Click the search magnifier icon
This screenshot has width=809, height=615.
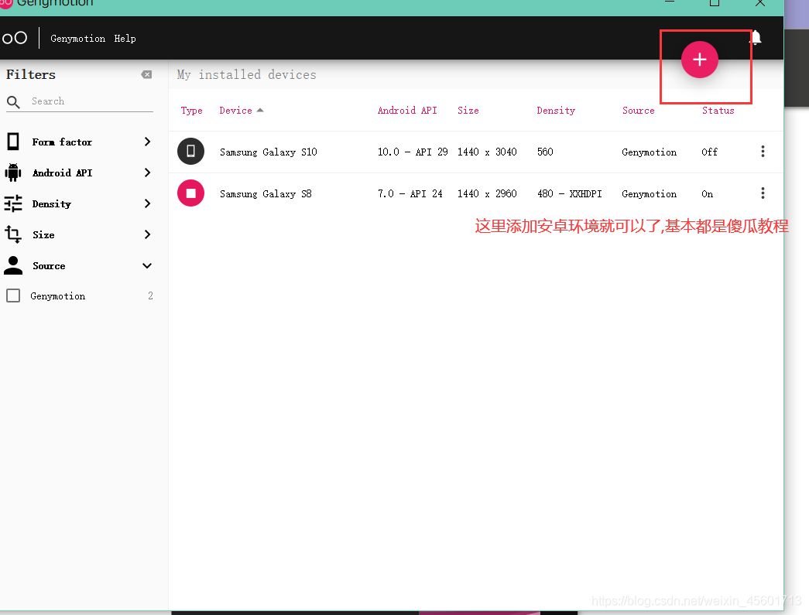point(13,102)
